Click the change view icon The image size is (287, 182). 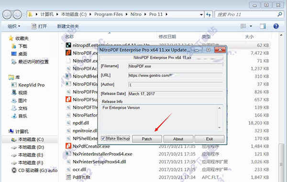coord(243,26)
